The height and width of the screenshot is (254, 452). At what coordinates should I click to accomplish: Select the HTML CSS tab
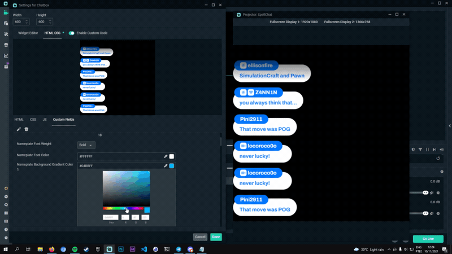click(52, 33)
